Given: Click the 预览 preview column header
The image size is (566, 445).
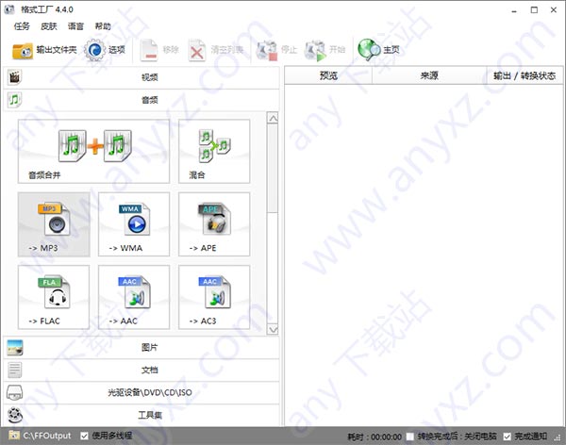Looking at the screenshot, I should [328, 75].
